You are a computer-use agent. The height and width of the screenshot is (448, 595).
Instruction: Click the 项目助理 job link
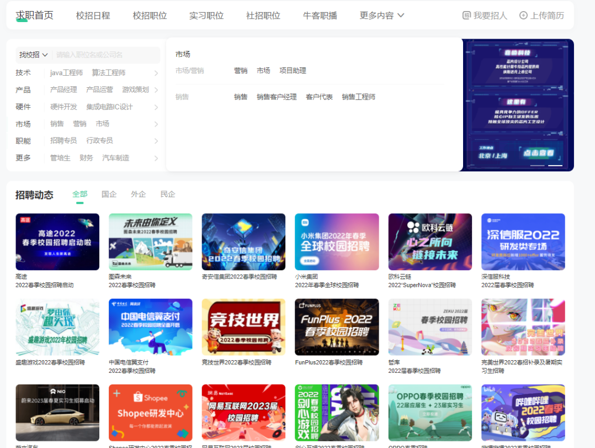pos(293,71)
